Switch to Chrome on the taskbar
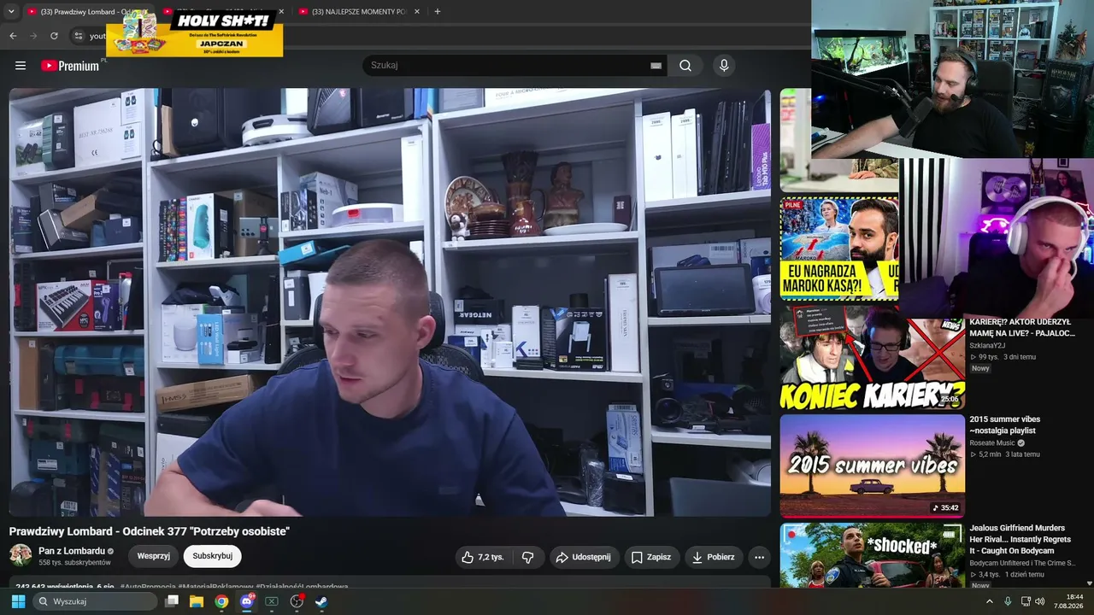The width and height of the screenshot is (1094, 615). point(221,601)
